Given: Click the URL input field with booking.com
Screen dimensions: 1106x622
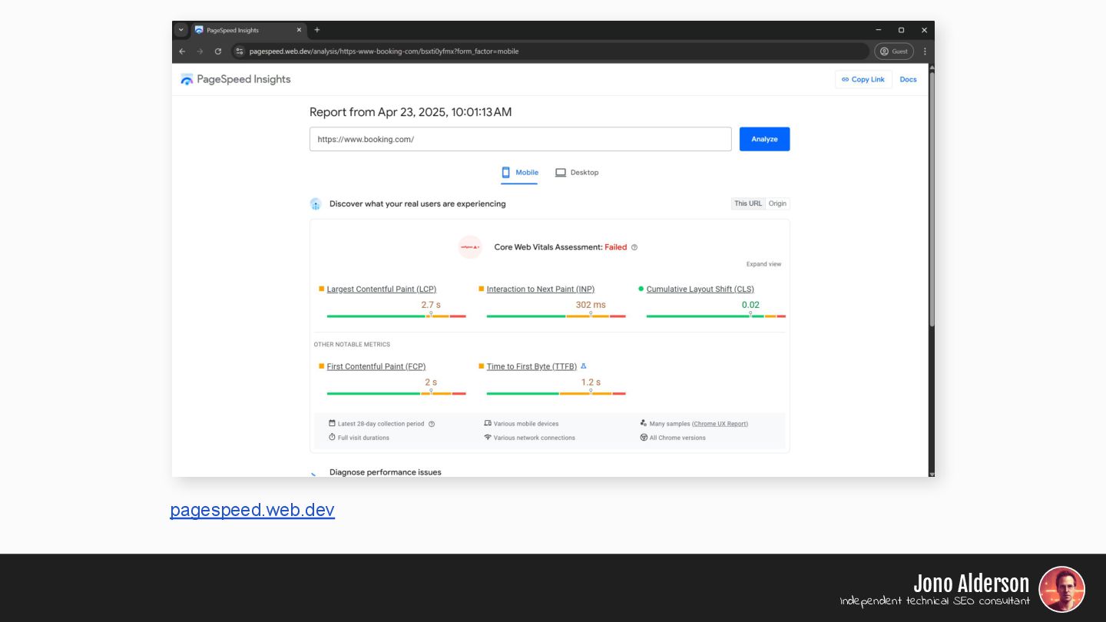Looking at the screenshot, I should click(x=520, y=139).
